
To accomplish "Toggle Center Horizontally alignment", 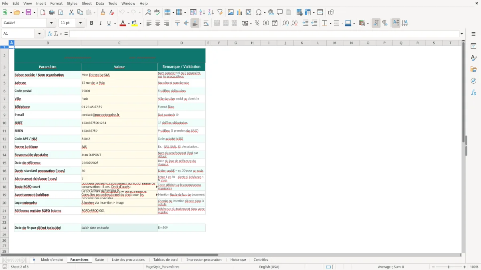I will (x=158, y=23).
